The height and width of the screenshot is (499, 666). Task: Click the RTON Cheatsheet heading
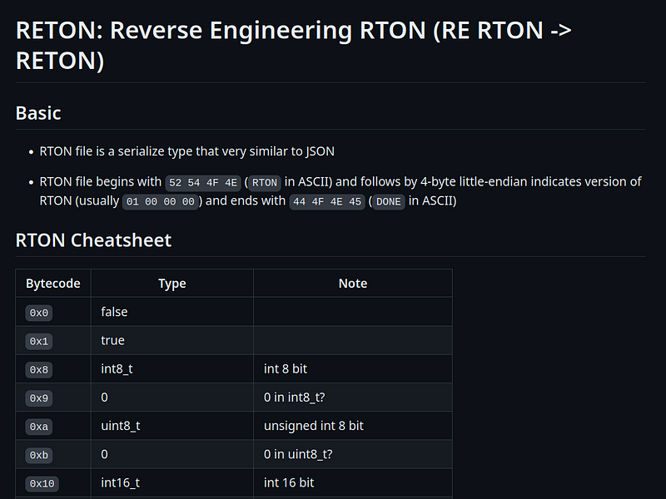click(93, 240)
